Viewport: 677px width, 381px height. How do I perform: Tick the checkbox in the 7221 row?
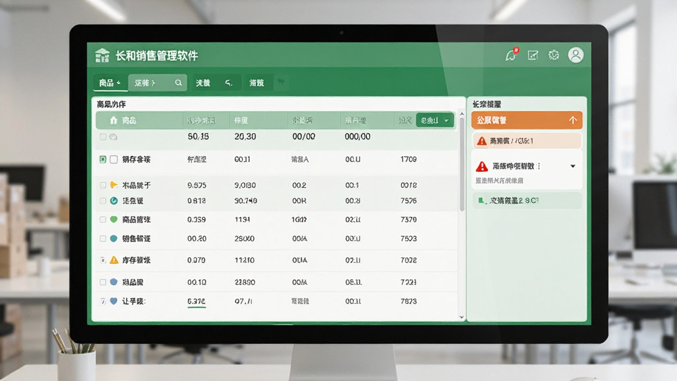point(102,282)
